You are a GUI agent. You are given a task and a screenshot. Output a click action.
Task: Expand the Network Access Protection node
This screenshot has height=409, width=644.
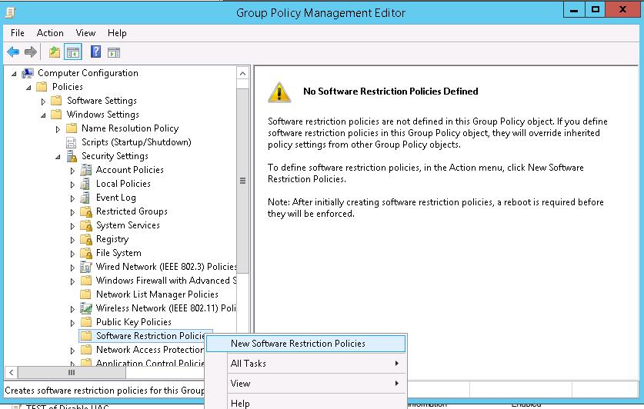(72, 351)
